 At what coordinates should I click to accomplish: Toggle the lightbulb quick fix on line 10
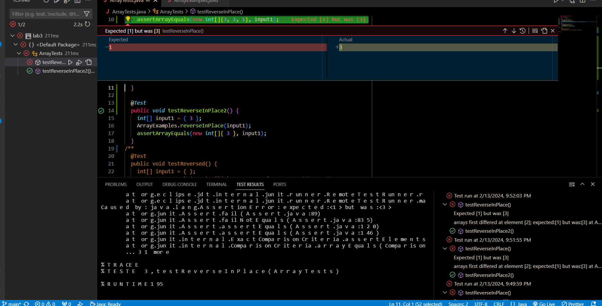128,19
